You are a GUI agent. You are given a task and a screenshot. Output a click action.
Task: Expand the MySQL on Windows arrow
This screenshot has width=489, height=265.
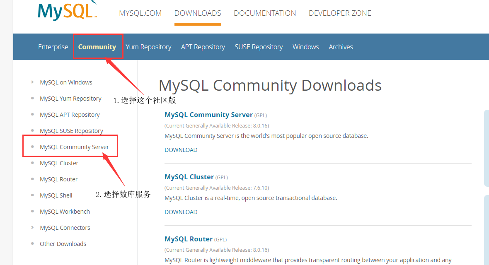32,82
